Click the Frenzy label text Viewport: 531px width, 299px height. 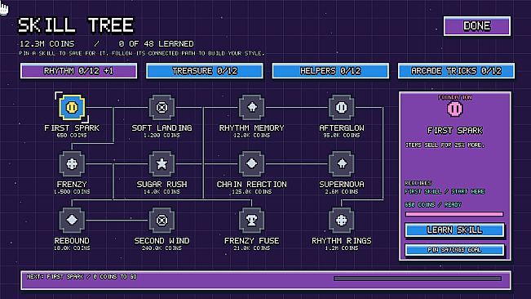[x=72, y=185]
